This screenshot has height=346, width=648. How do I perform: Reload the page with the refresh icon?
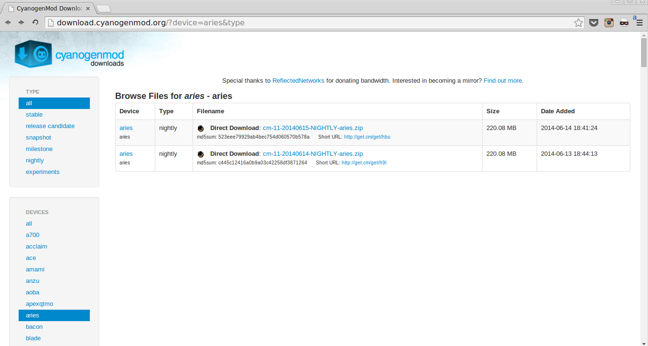[35, 22]
